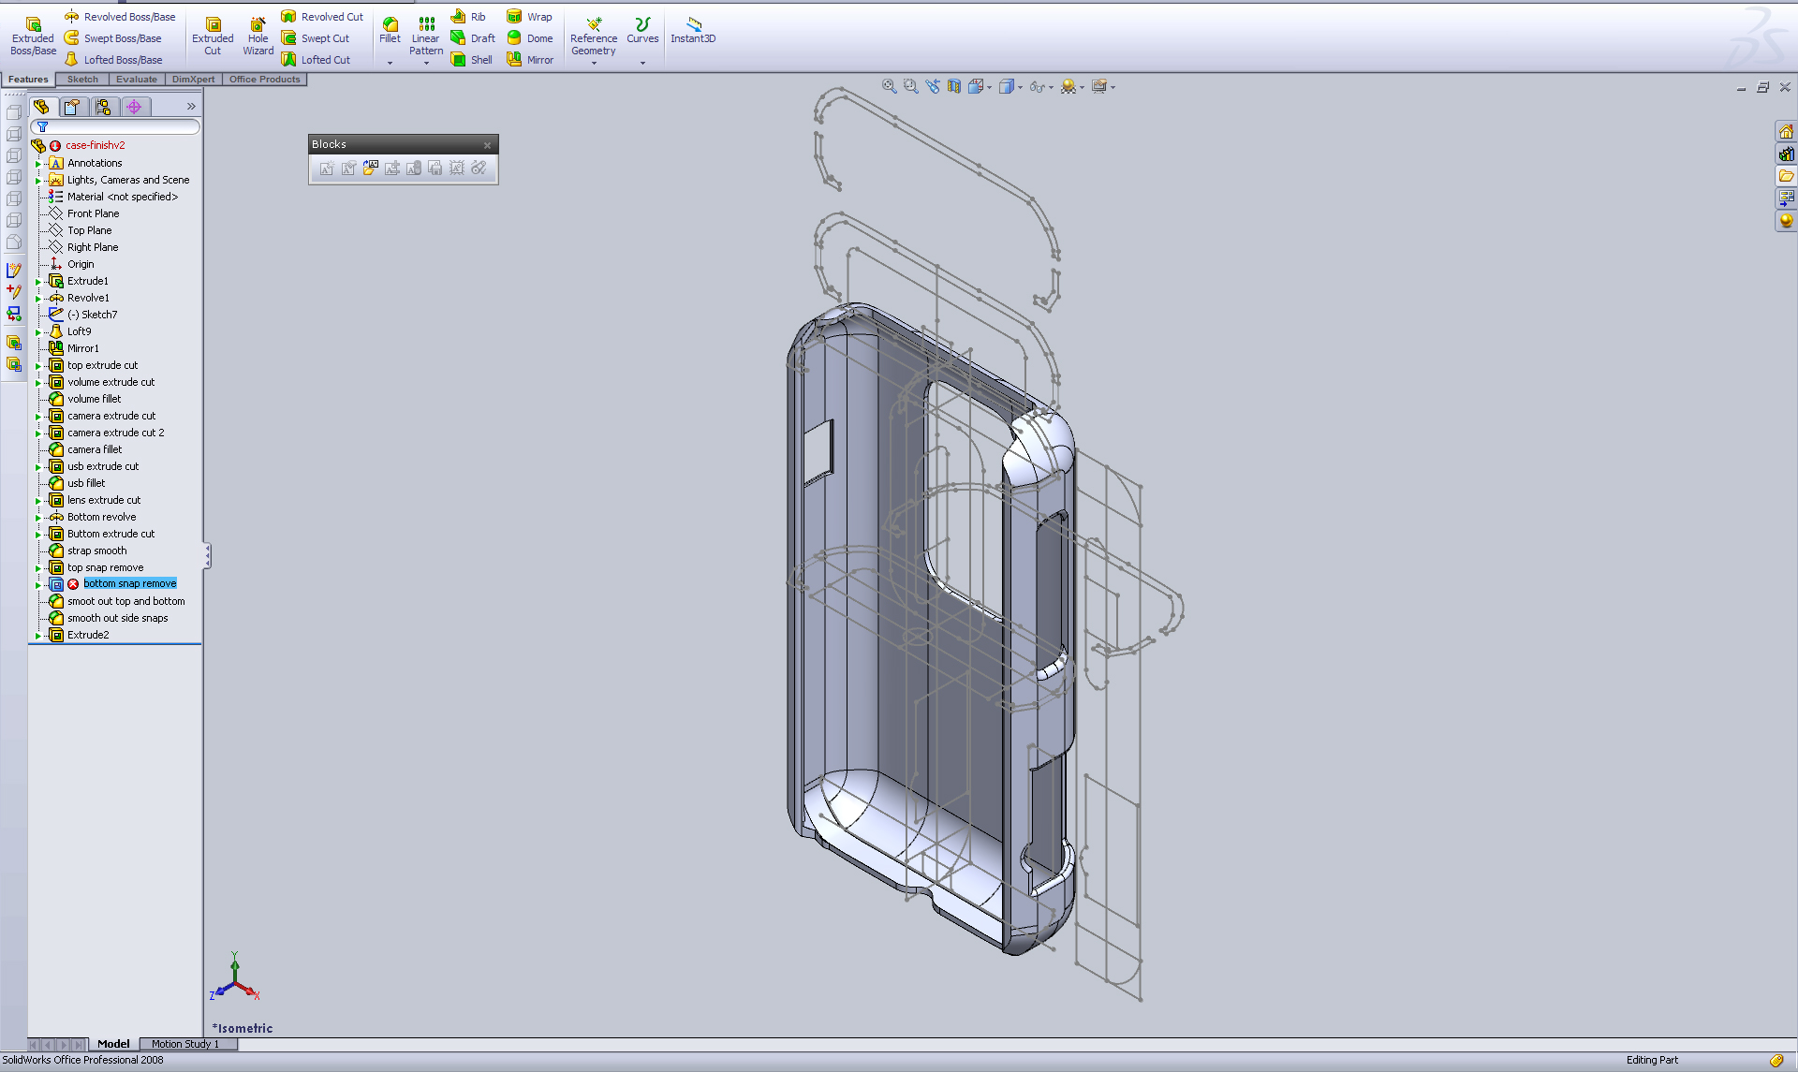The height and width of the screenshot is (1072, 1798).
Task: Select the Fillet tool
Action: 388,25
